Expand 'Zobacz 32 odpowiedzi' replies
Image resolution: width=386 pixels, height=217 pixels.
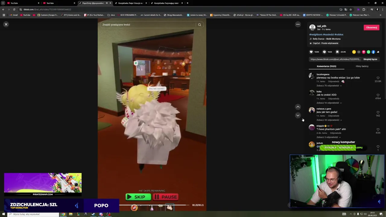[x=329, y=120]
